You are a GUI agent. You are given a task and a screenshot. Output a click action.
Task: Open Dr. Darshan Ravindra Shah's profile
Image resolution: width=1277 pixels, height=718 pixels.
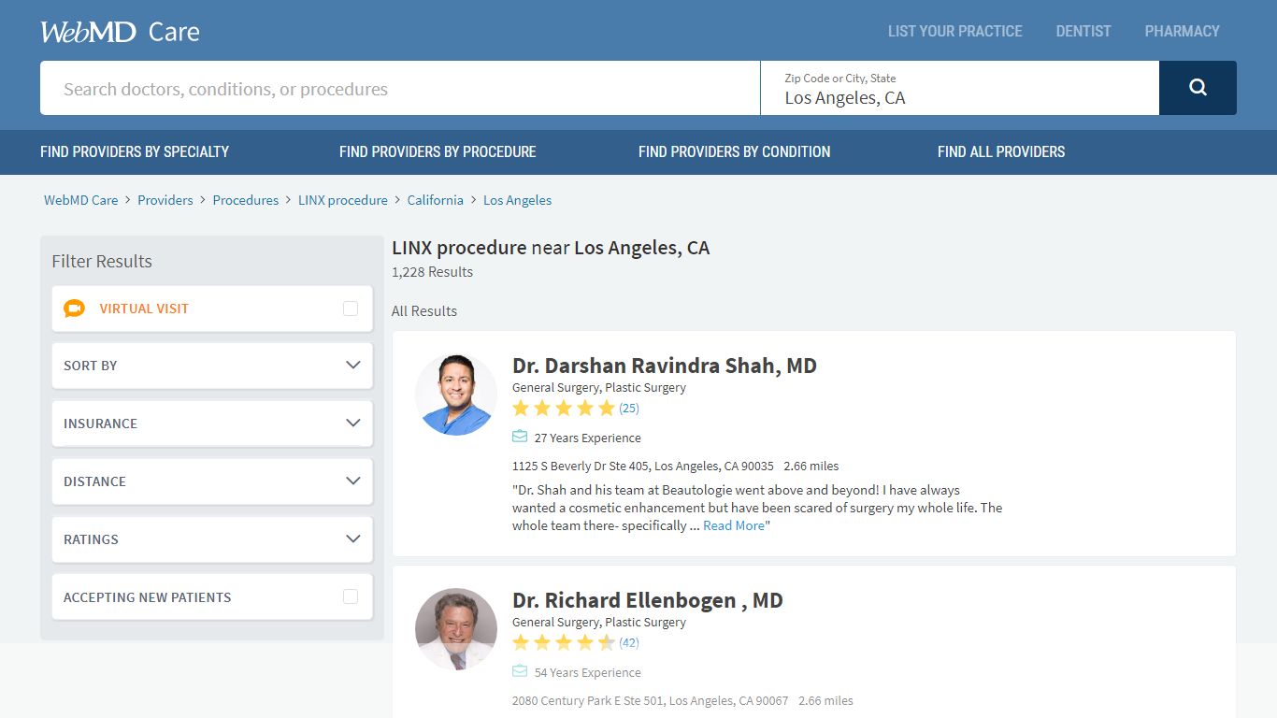[665, 366]
